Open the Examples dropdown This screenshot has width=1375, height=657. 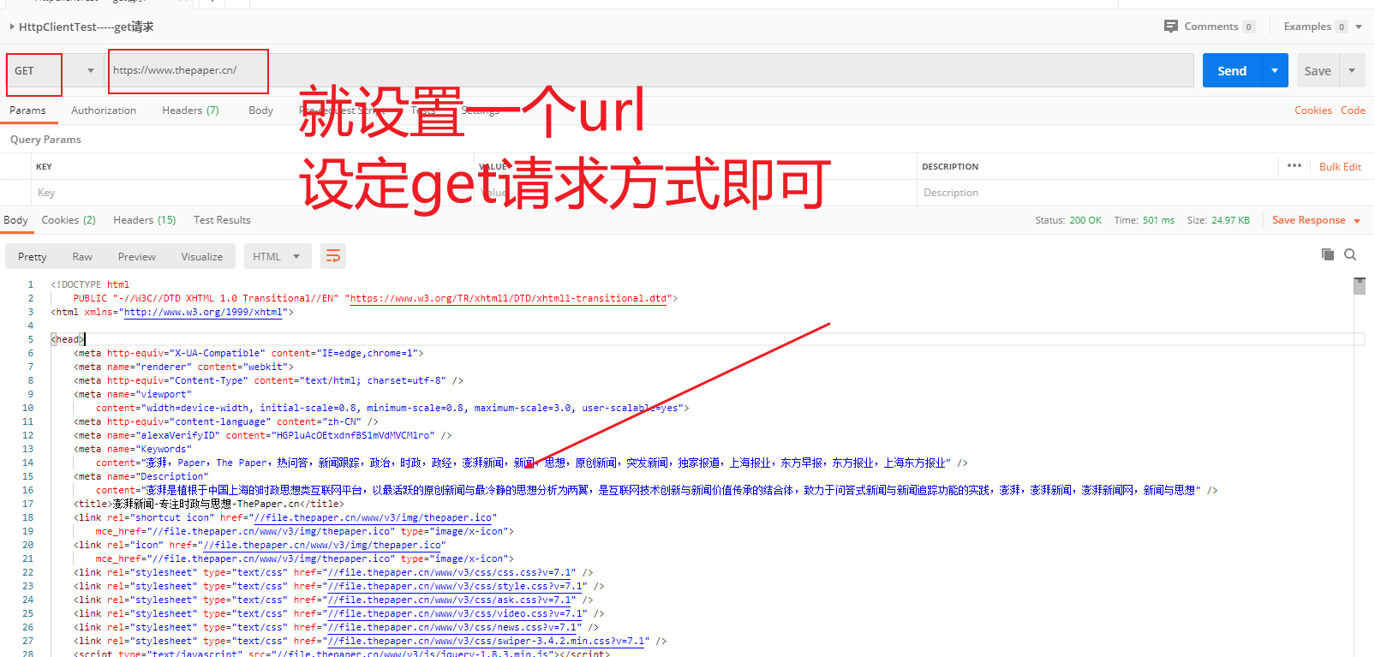(1322, 27)
